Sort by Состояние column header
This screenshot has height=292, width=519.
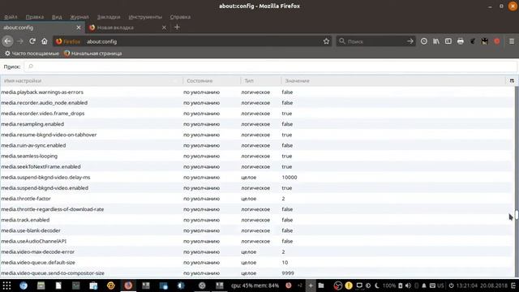212,81
